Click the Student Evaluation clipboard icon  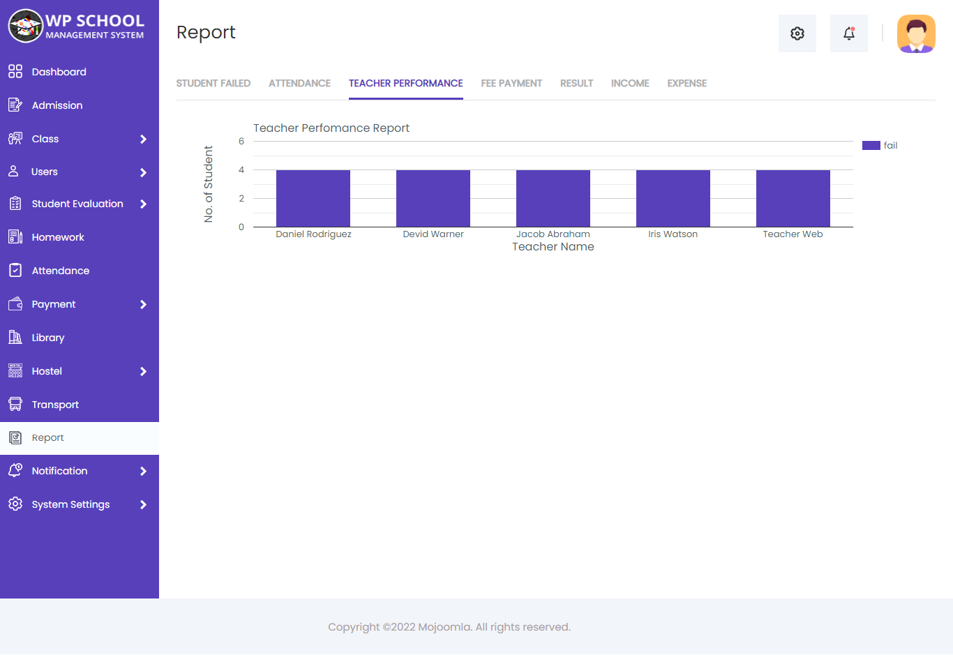coord(15,204)
